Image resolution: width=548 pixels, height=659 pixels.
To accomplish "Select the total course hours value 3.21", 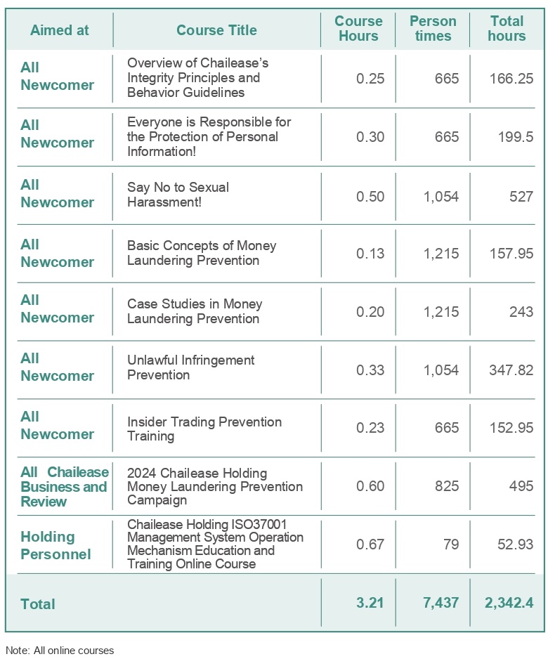I will tap(370, 603).
